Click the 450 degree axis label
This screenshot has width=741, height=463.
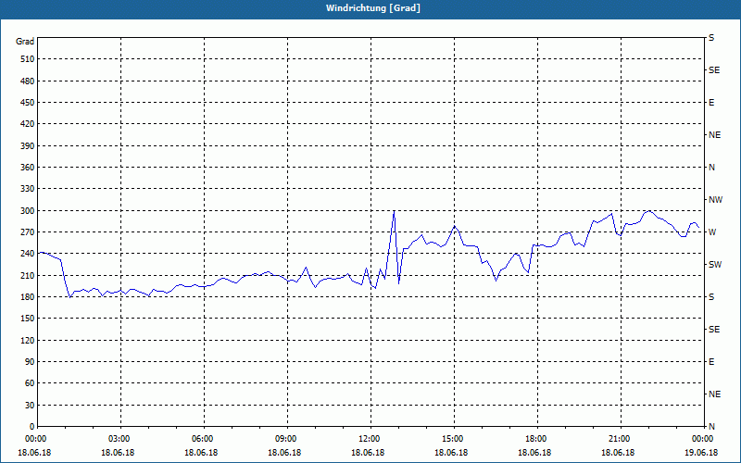tap(28, 103)
